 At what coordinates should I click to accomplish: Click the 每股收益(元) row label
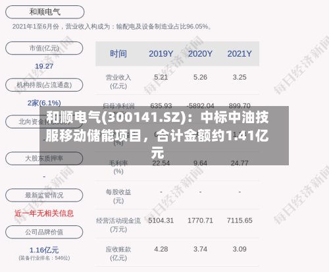118,196
